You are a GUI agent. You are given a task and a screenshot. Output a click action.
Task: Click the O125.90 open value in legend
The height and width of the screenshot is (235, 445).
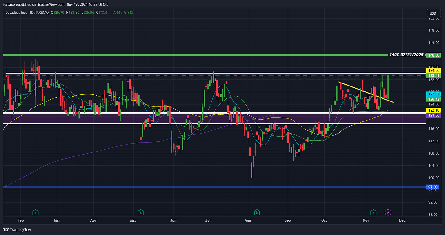(58, 13)
